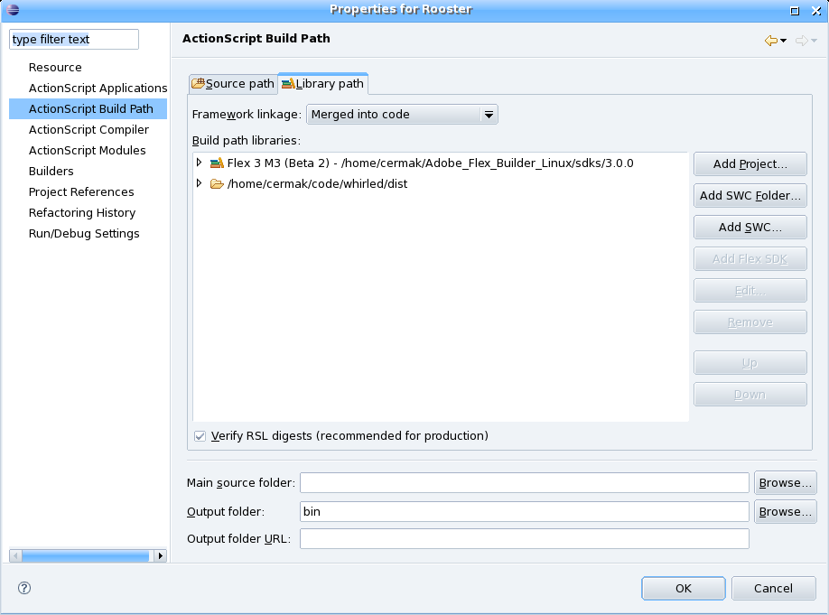Select the Library path tab
Viewport: 829px width, 615px height.
tap(323, 84)
